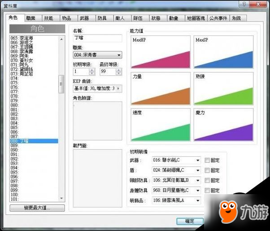Open the 技能 tab
The image size is (270, 231).
pos(51,18)
